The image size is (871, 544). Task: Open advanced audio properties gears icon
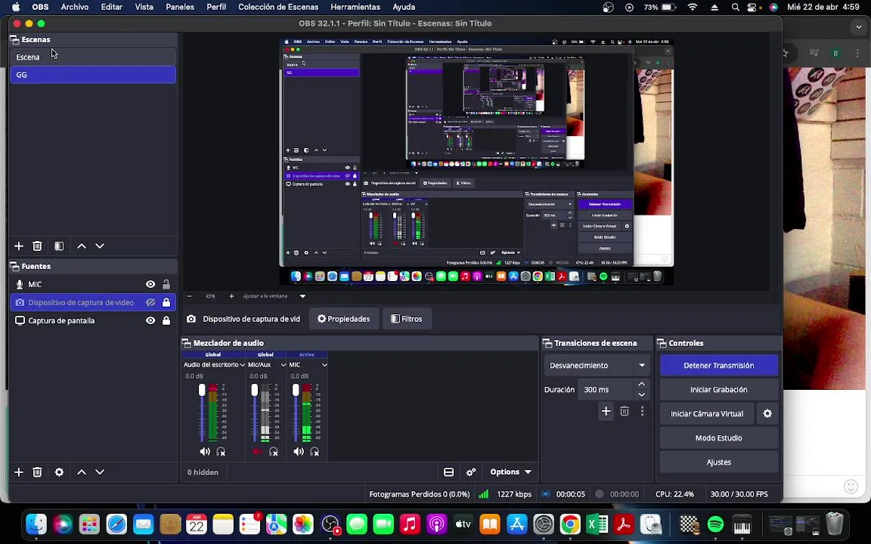point(471,471)
